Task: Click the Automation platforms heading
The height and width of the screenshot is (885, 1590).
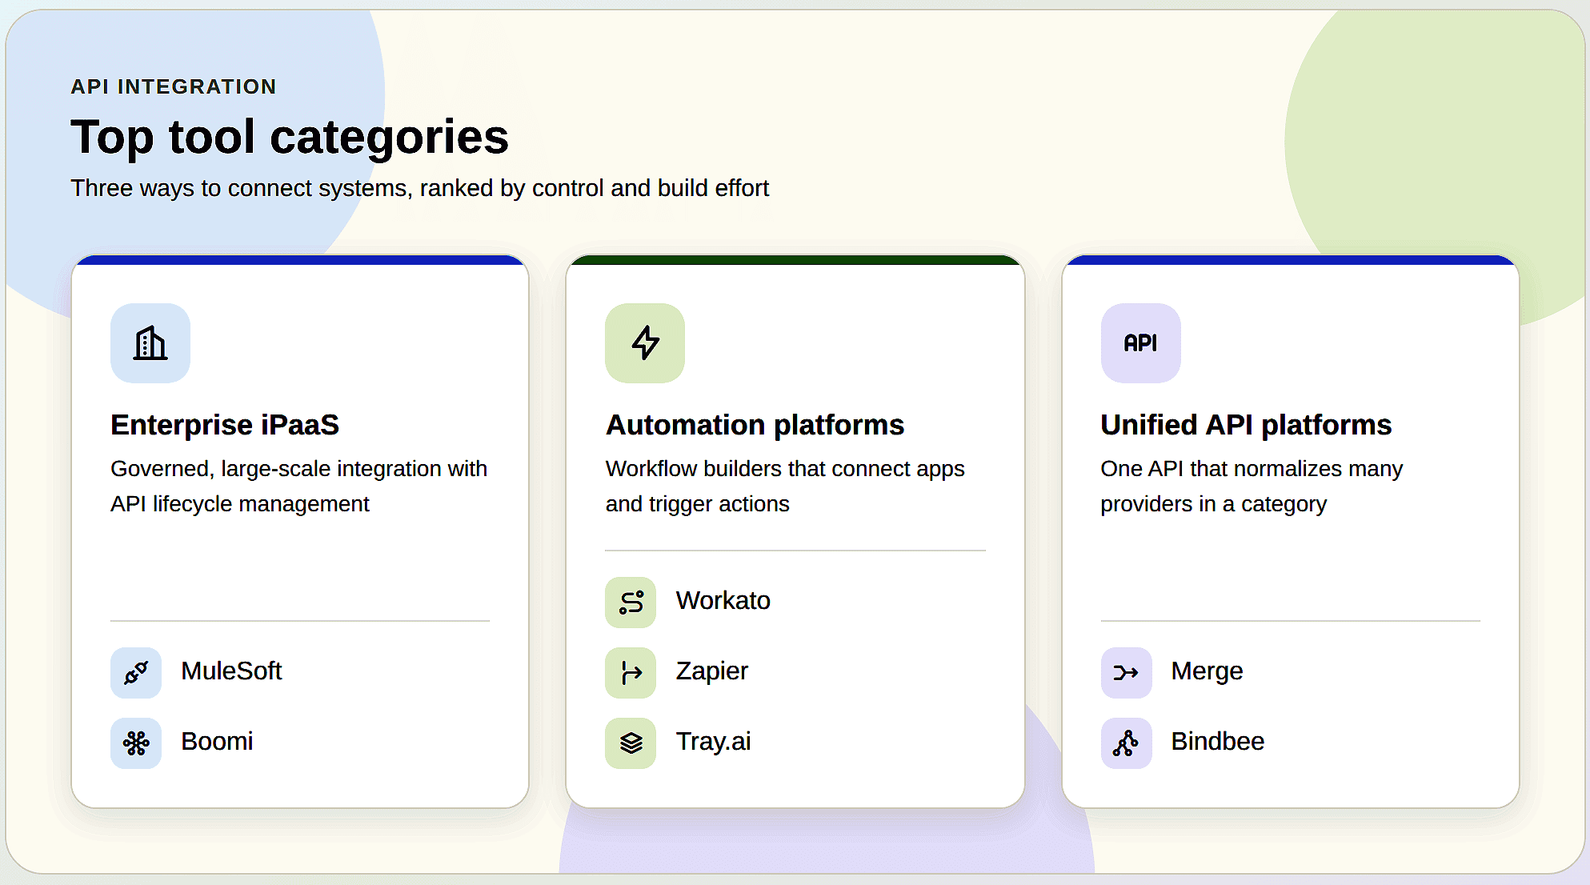Action: click(755, 425)
